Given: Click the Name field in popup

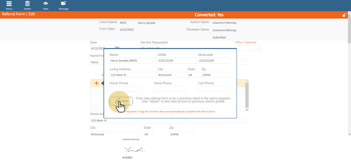Looking at the screenshot, I should click(x=132, y=60).
